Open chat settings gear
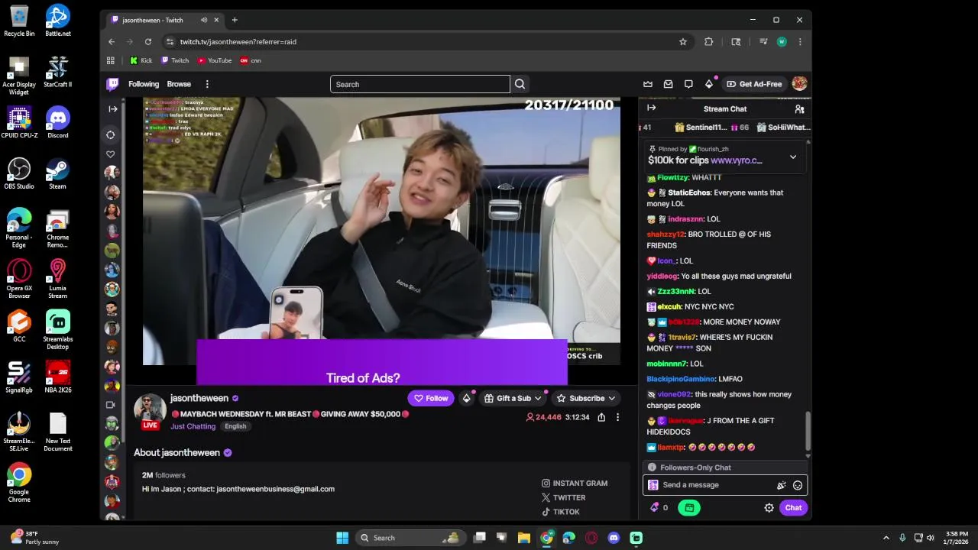This screenshot has height=550, width=978. [769, 508]
